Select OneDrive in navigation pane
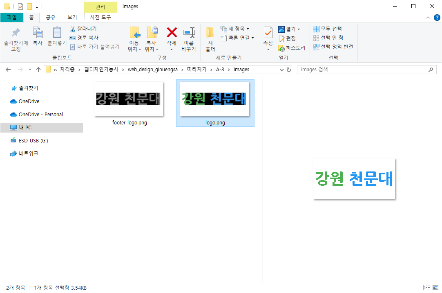442x293 pixels. pos(25,101)
